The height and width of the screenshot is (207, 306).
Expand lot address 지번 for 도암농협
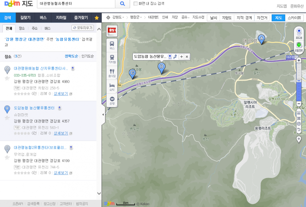[x=17, y=128]
